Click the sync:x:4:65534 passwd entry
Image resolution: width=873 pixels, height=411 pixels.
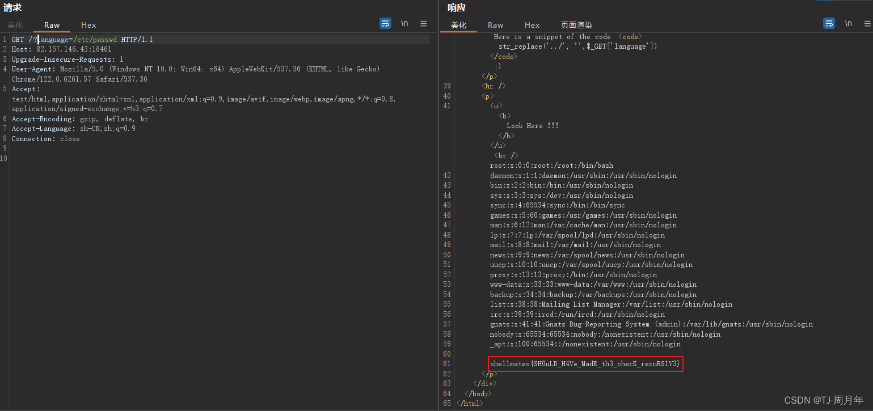tap(558, 205)
